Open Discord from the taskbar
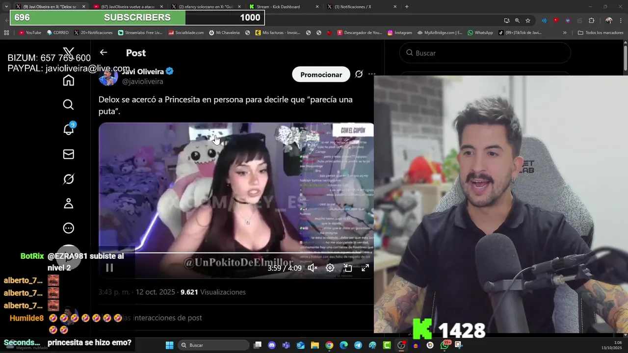This screenshot has height=353, width=628. point(272,345)
